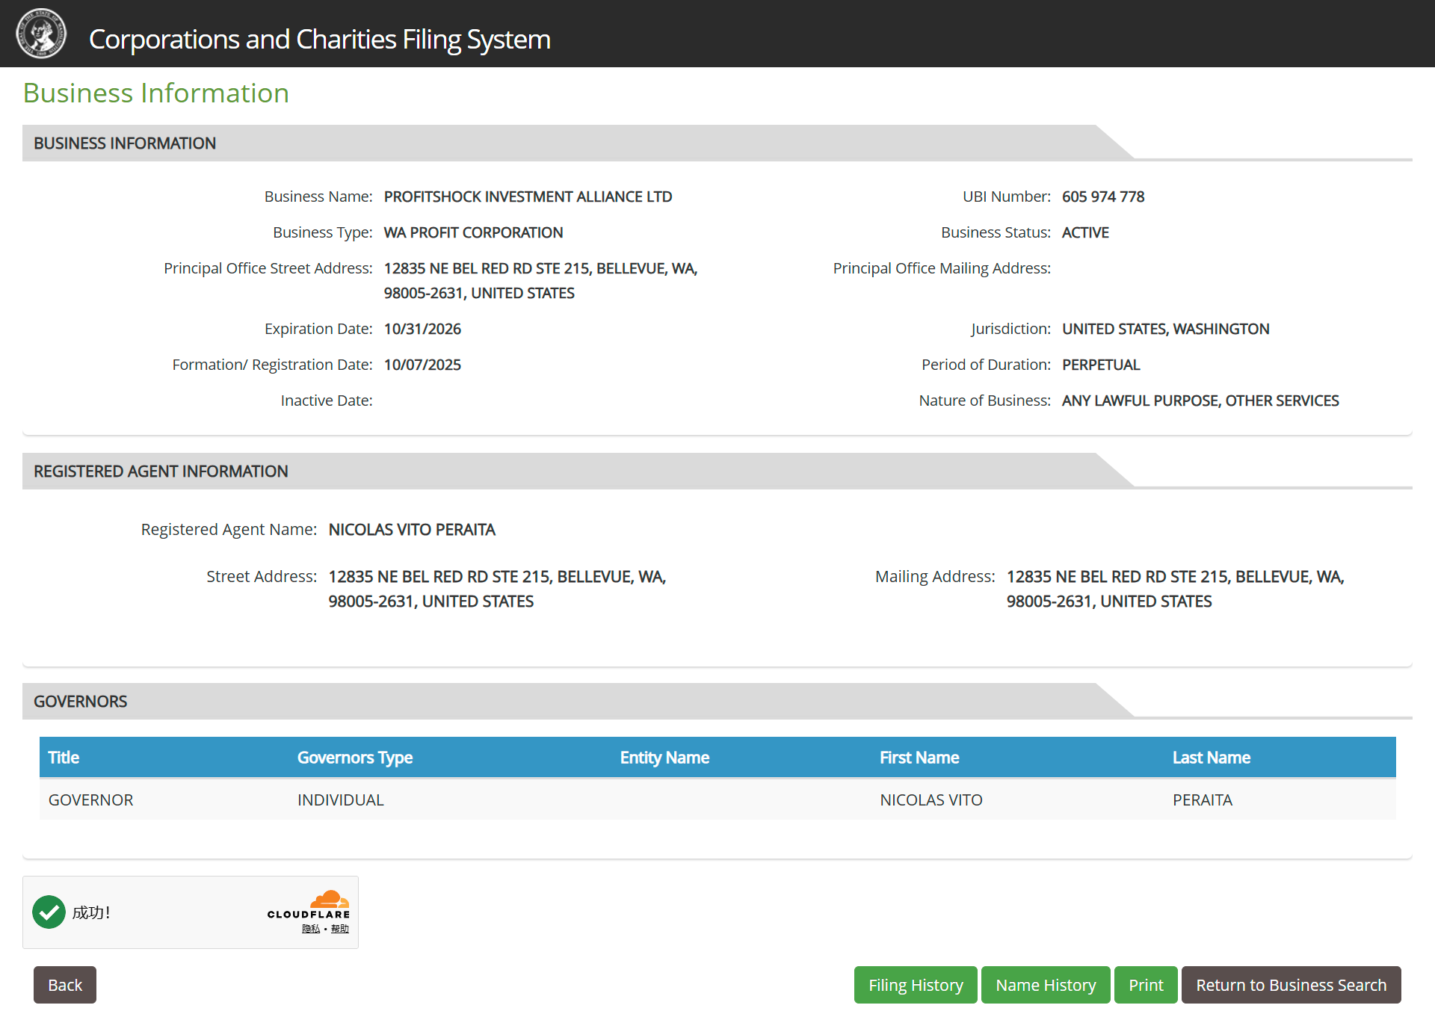The height and width of the screenshot is (1014, 1435).
Task: Click formation date 10/07/2025
Action: pyautogui.click(x=422, y=365)
